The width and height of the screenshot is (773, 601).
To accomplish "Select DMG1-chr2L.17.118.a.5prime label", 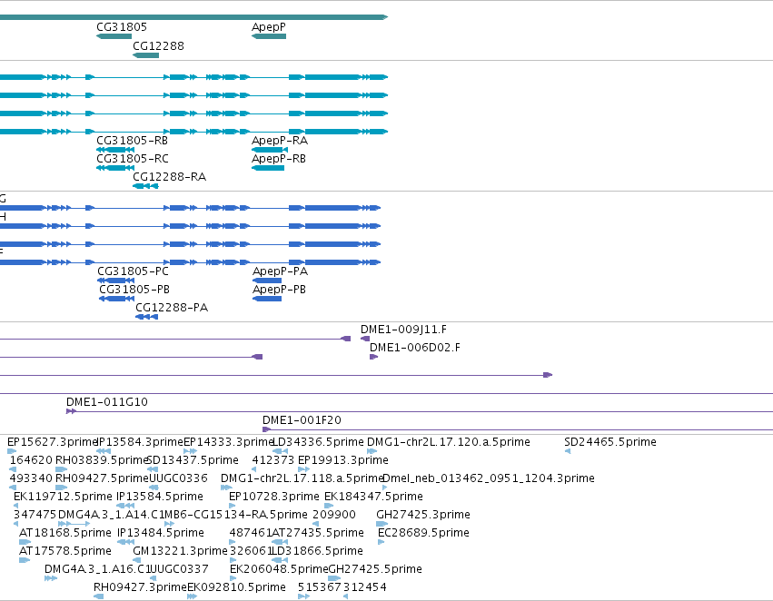I will pos(302,478).
